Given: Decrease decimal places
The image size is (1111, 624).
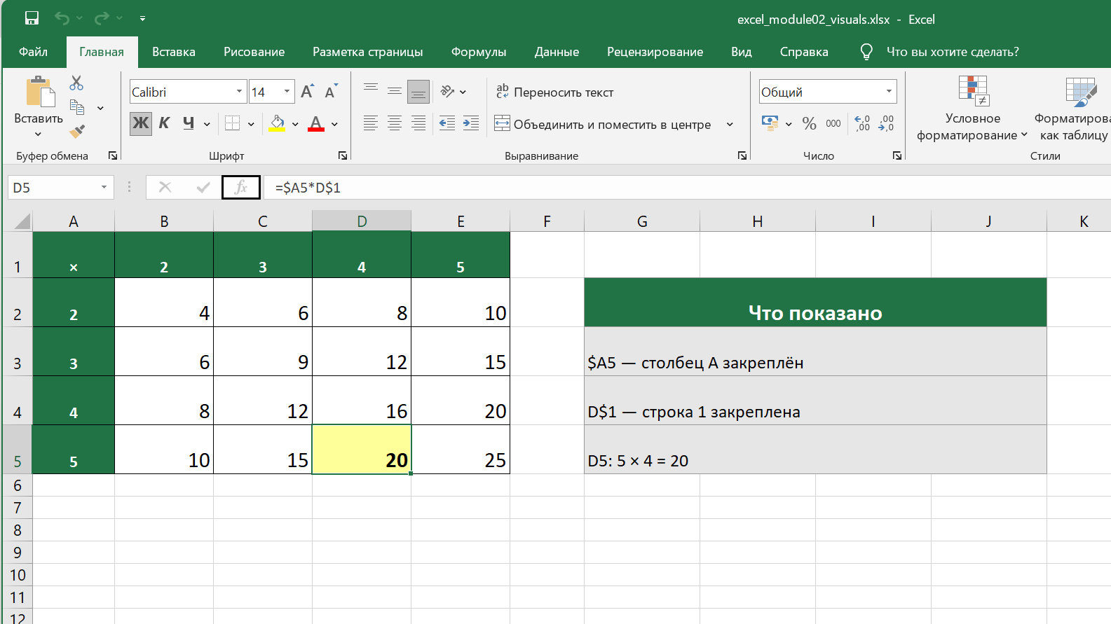Looking at the screenshot, I should click(886, 123).
